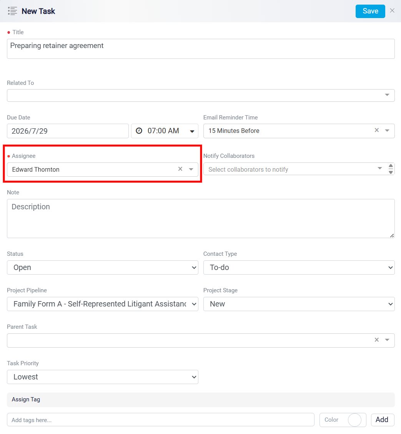Click the Add tag button
Screen dimensions: 401x434
(383, 420)
